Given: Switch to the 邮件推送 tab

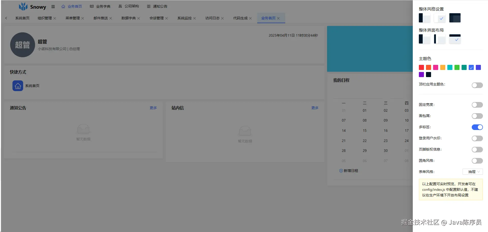Looking at the screenshot, I should (101, 18).
